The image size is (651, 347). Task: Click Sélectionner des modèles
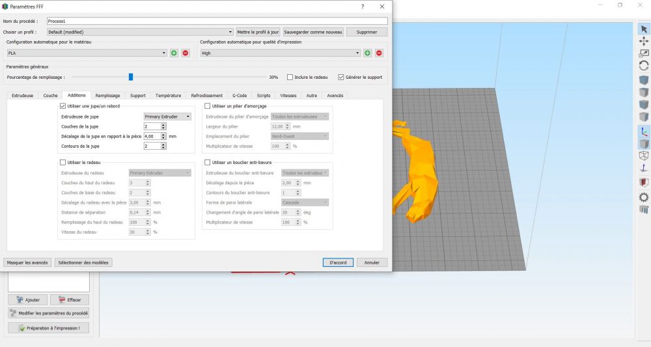point(83,263)
